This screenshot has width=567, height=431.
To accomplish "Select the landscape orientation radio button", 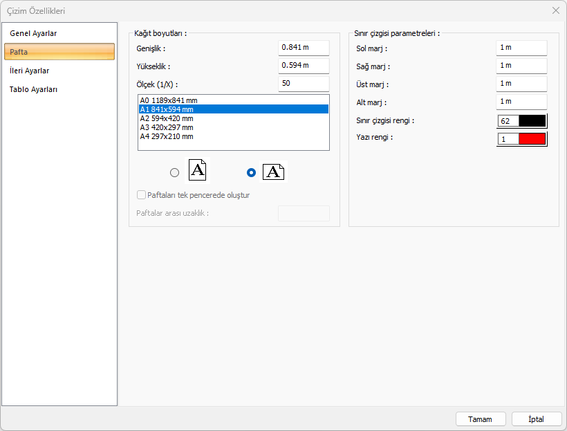I will coord(252,172).
